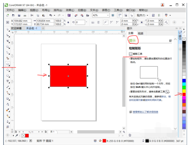The width and height of the screenshot is (190, 145).
Task: Open the 编辑 menu
Action: coord(22,10)
